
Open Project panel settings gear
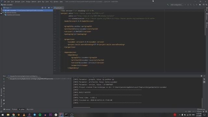[49, 8]
